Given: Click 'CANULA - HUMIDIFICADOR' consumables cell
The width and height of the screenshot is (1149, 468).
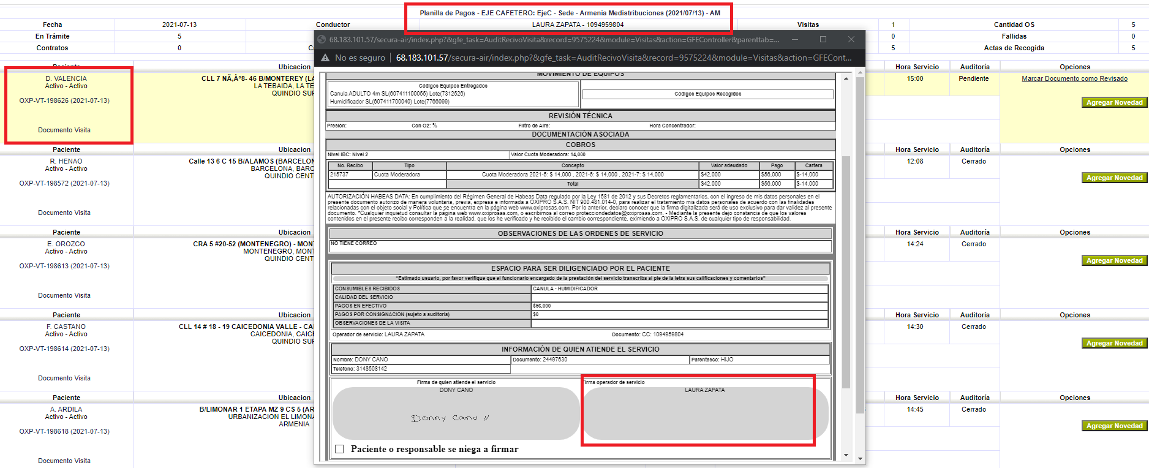Looking at the screenshot, I should 679,289.
